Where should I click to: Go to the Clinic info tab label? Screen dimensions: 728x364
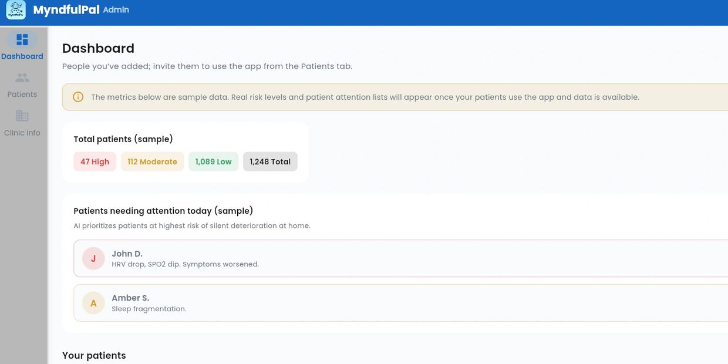click(22, 133)
